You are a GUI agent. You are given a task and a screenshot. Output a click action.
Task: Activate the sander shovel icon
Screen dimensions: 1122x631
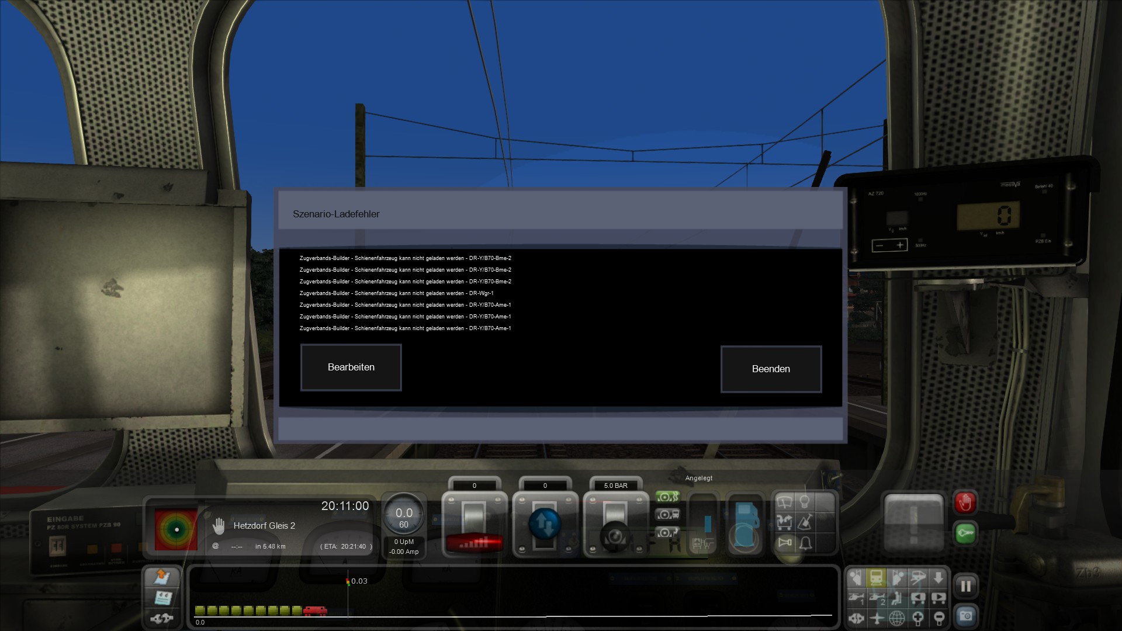tap(805, 522)
